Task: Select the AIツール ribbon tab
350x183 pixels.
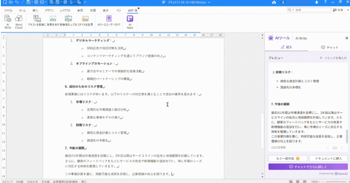Action: pyautogui.click(x=132, y=10)
